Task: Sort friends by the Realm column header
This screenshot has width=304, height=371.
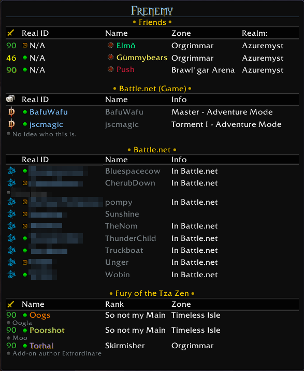Action: click(x=255, y=33)
